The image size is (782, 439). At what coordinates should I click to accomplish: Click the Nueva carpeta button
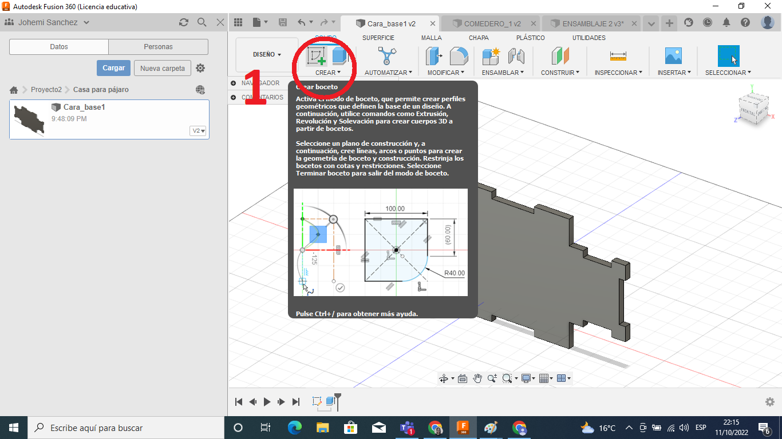(163, 68)
